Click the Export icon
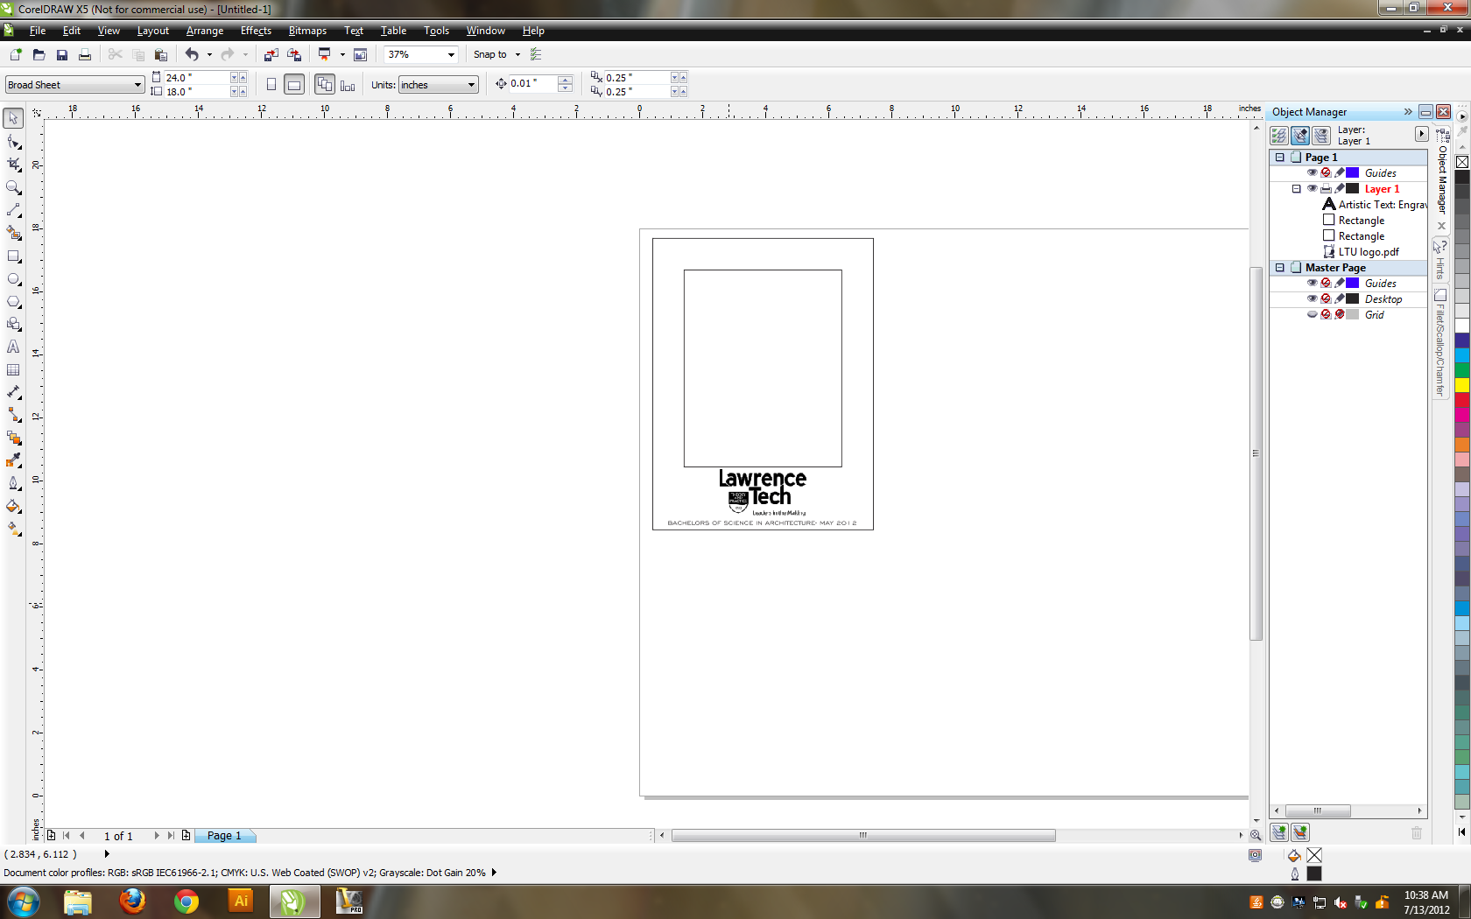 pos(294,54)
